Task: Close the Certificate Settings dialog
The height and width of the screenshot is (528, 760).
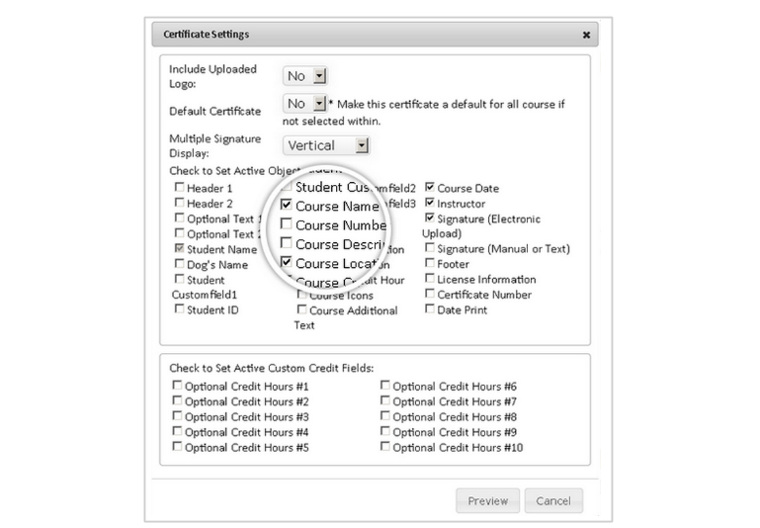Action: [586, 35]
